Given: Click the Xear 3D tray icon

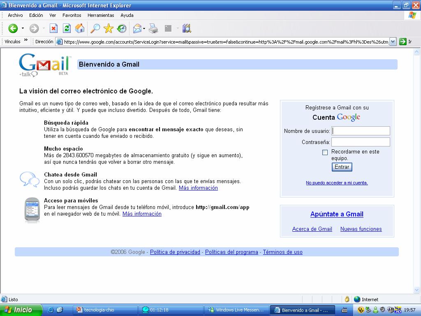Looking at the screenshot, I should [398, 310].
